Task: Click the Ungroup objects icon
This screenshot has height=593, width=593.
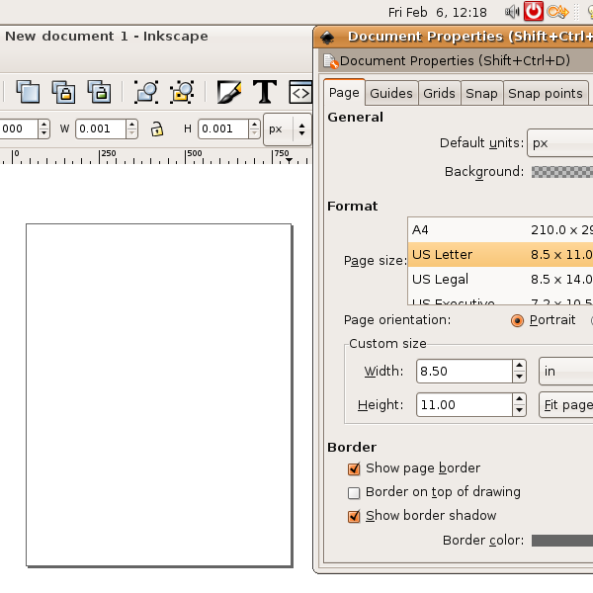Action: click(x=181, y=92)
